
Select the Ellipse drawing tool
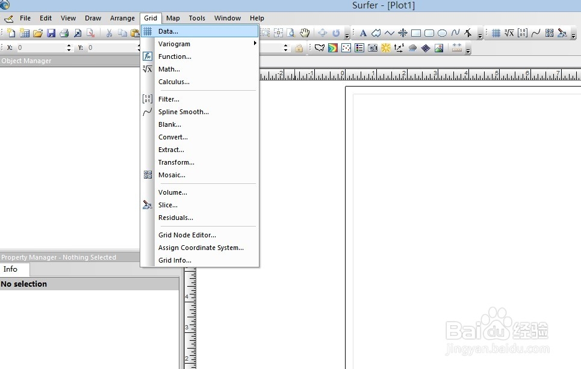click(x=442, y=33)
